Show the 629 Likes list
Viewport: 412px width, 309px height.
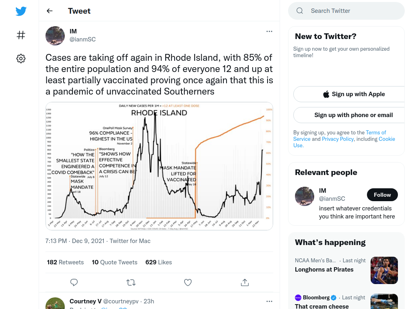[x=159, y=262]
